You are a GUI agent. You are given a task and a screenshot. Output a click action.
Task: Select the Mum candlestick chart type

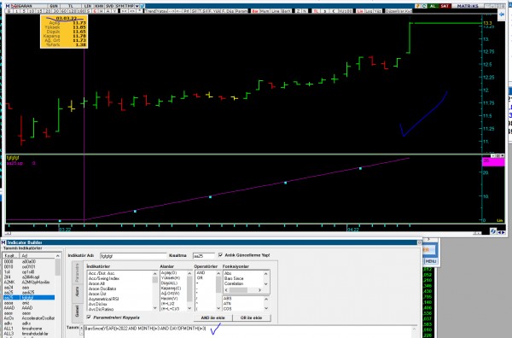(265, 11)
